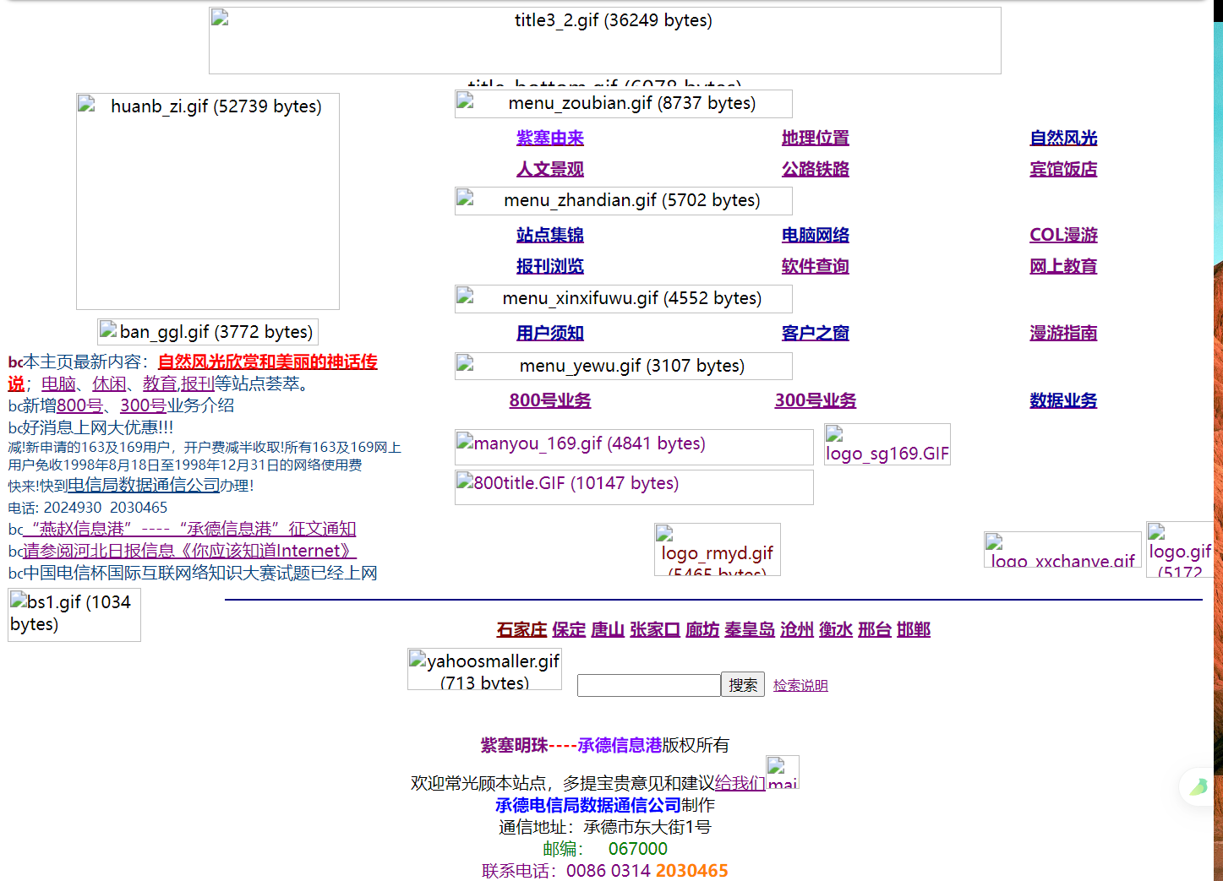Open the 电脑网络 link
This screenshot has width=1223, height=881.
coord(816,235)
